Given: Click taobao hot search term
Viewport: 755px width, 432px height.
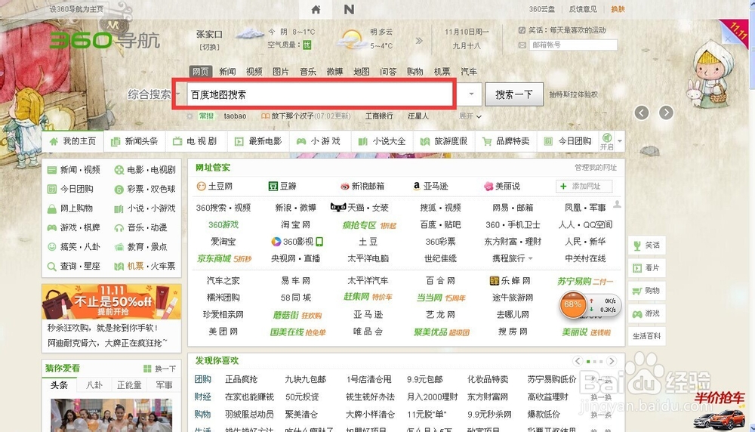Looking at the screenshot, I should (x=235, y=116).
